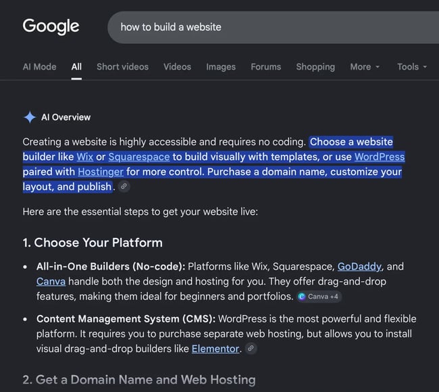This screenshot has width=439, height=392.
Task: Switch to AI Mode tab
Action: point(39,67)
